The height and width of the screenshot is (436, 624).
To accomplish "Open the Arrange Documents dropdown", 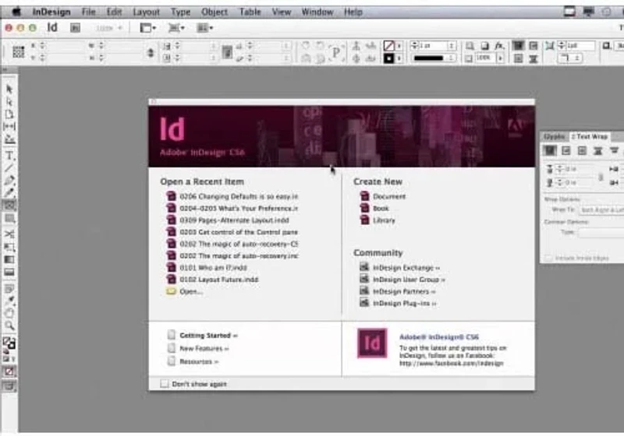I will (x=205, y=28).
